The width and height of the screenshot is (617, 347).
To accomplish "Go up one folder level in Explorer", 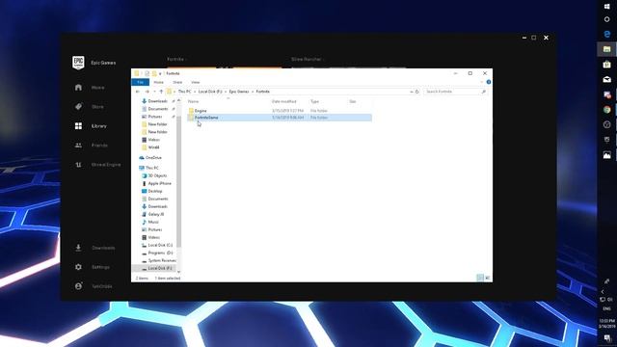I will coord(161,92).
